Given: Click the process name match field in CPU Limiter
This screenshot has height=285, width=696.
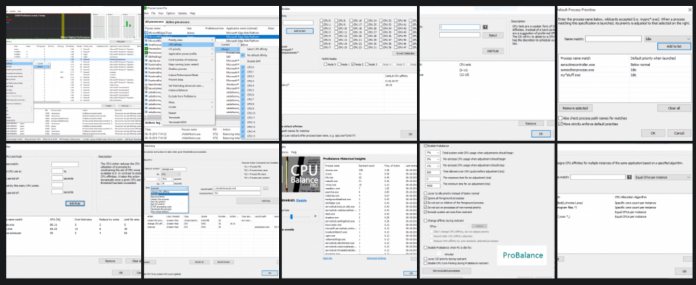Looking at the screenshot, I should pyautogui.click(x=65, y=165).
